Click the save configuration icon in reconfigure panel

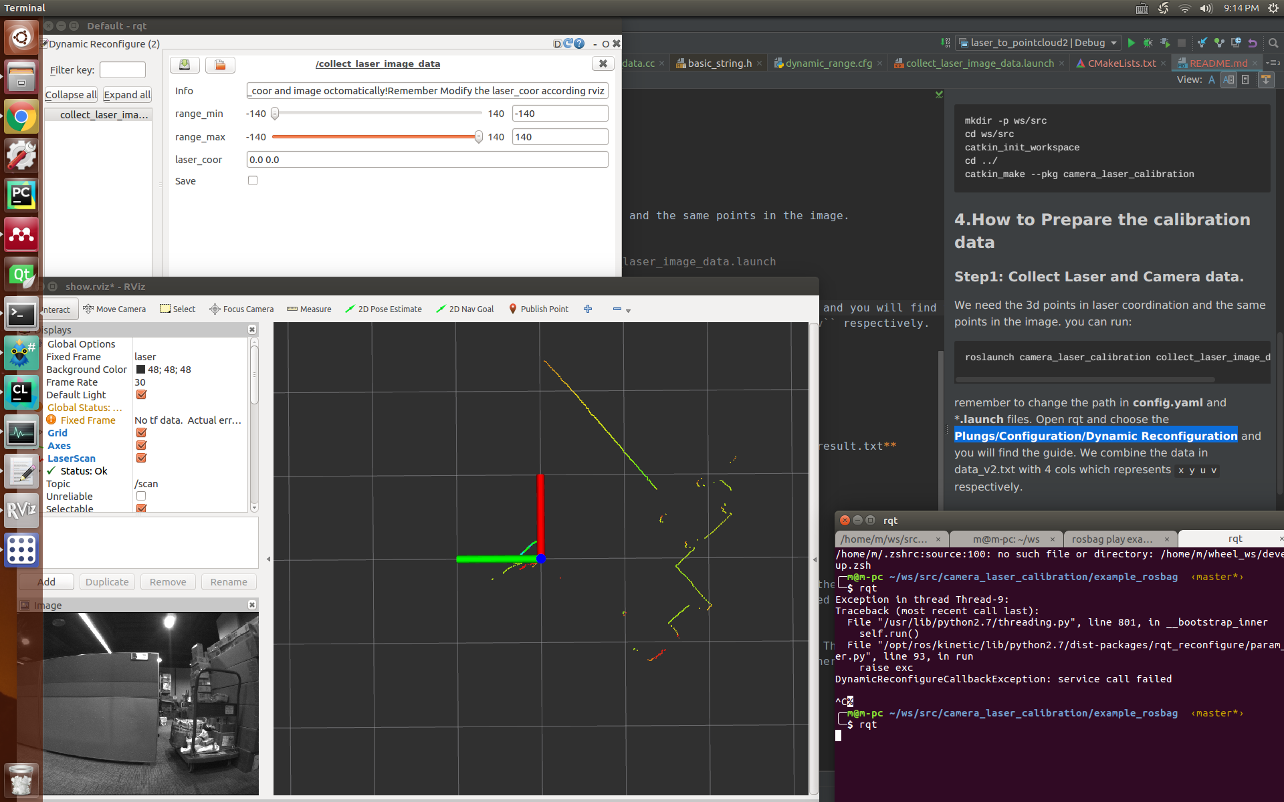tap(185, 64)
